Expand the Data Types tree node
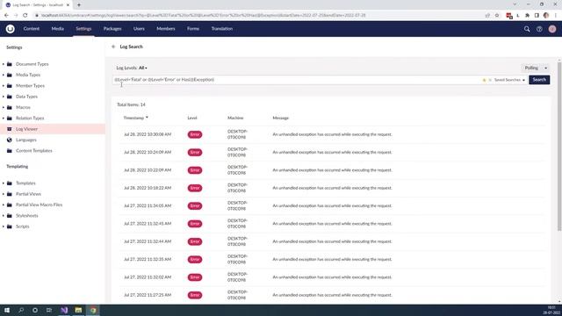The image size is (562, 316). (x=4, y=97)
